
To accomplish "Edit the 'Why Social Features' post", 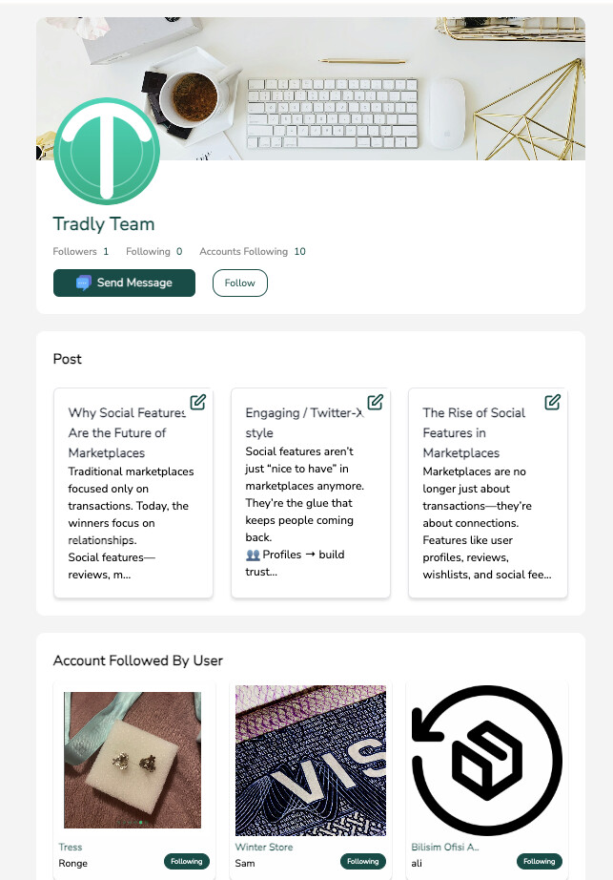I will click(197, 402).
